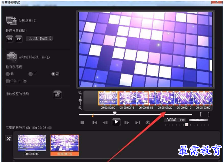Select filmstrip frame at 00:00:00:00
Viewport: 224px width, 162px height.
tap(108, 98)
